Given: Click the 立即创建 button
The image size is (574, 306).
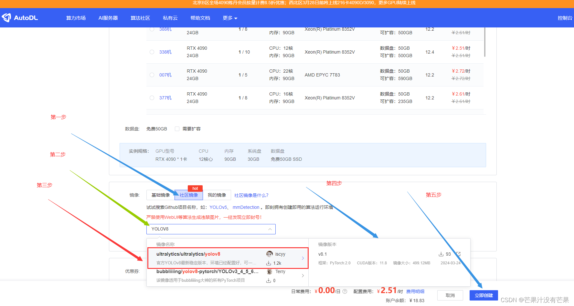Looking at the screenshot, I should tap(484, 295).
